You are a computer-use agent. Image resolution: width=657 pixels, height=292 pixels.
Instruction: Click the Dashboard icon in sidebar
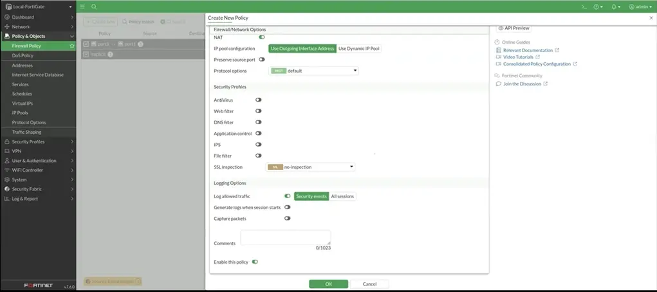[7, 17]
